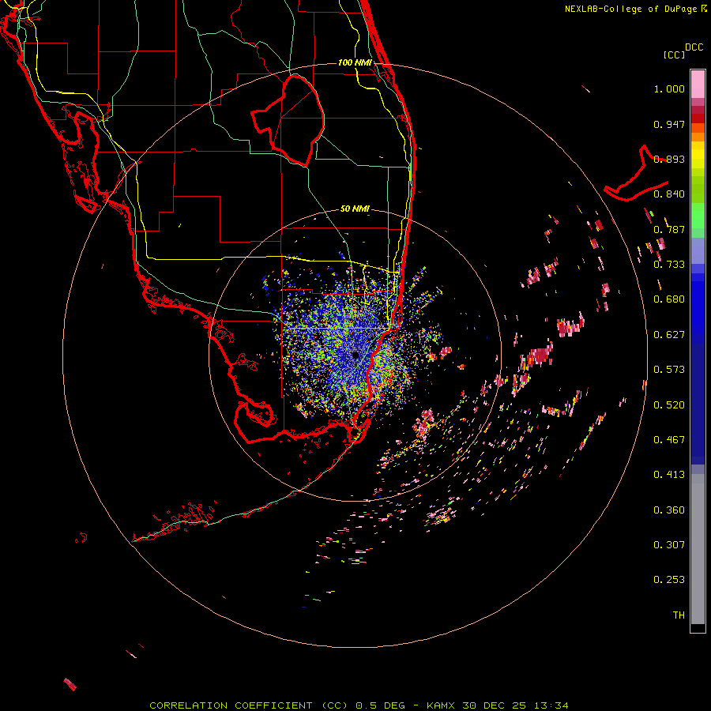Viewport: 711px width, 711px height.
Task: Click the 100 NMI range ring label
Action: coord(355,62)
